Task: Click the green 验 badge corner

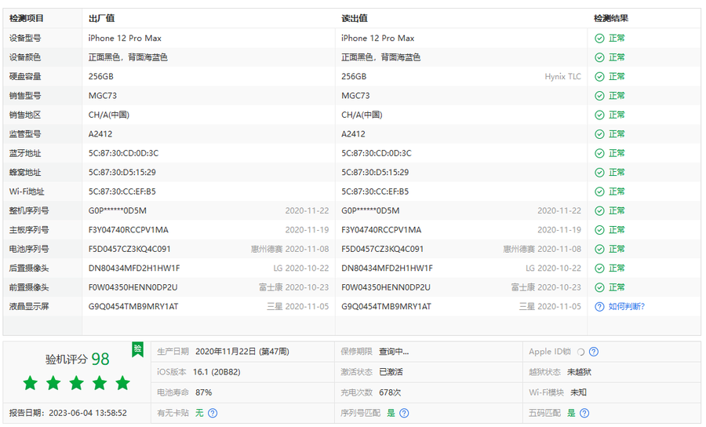Action: 138,348
